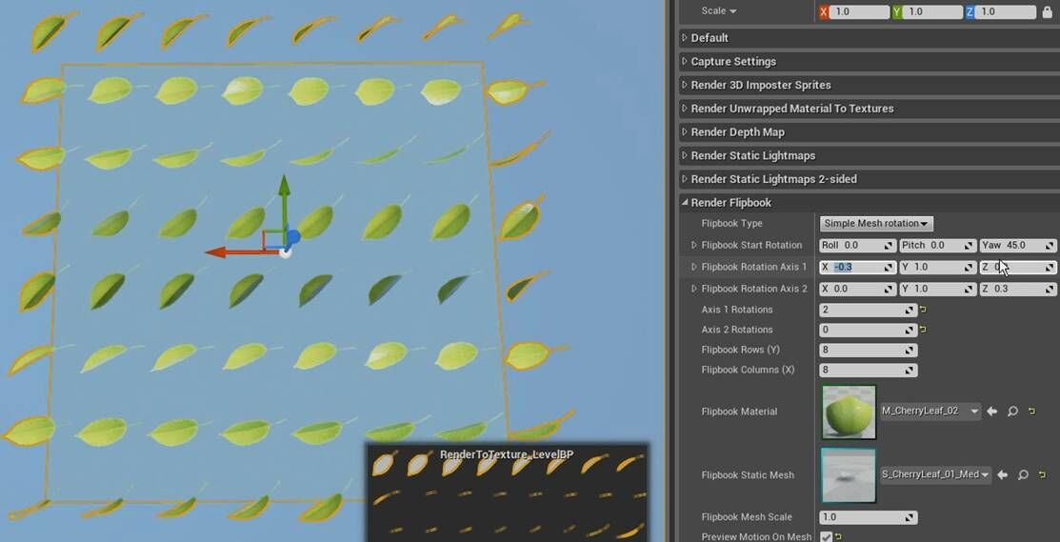This screenshot has height=542, width=1060.
Task: Click the Axis 1 Rotations value field
Action: tap(868, 311)
